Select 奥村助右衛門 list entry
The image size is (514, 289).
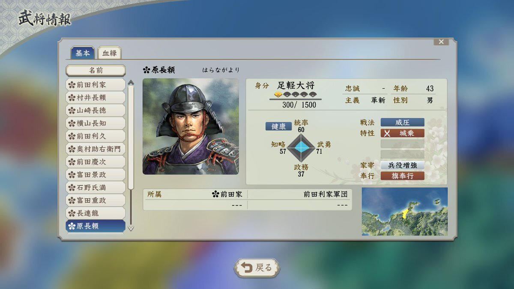[95, 149]
